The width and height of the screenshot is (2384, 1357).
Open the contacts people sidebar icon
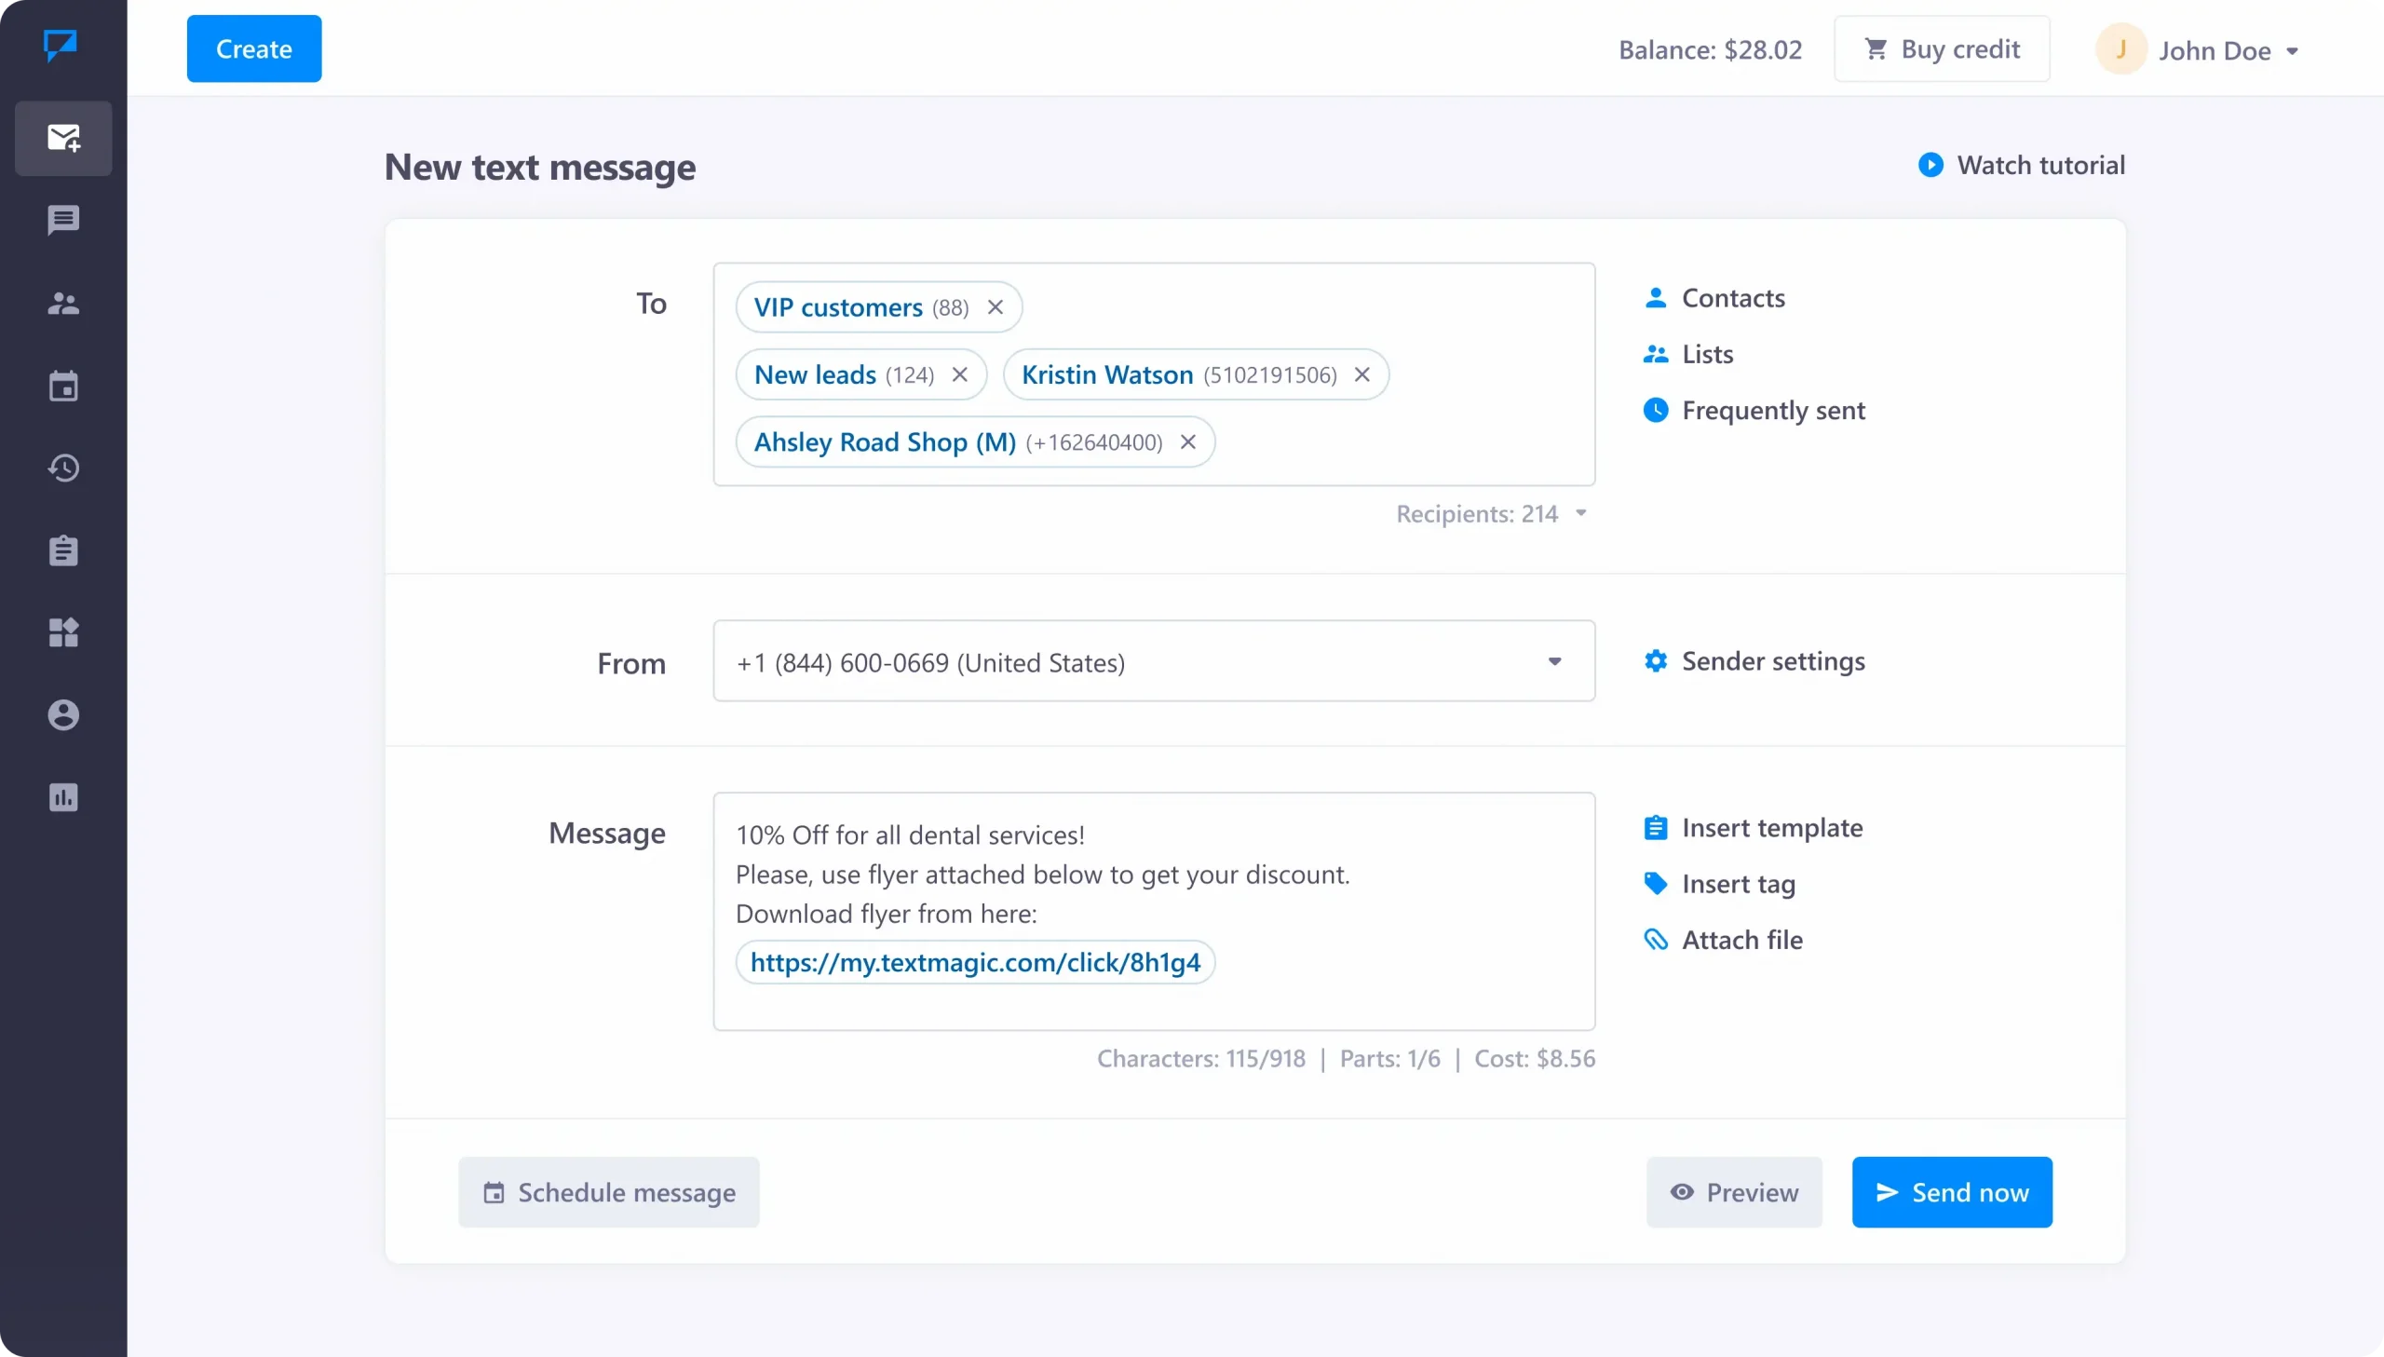click(x=63, y=303)
